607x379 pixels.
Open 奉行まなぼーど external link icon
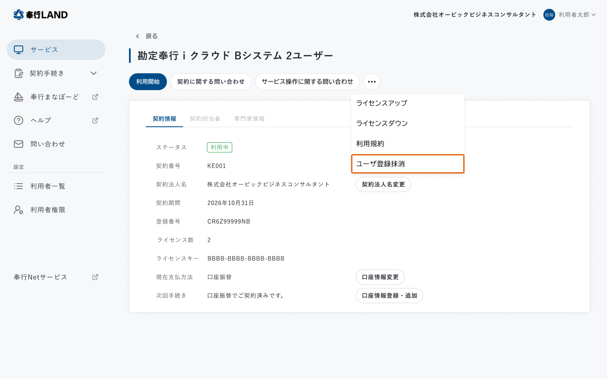coord(95,96)
